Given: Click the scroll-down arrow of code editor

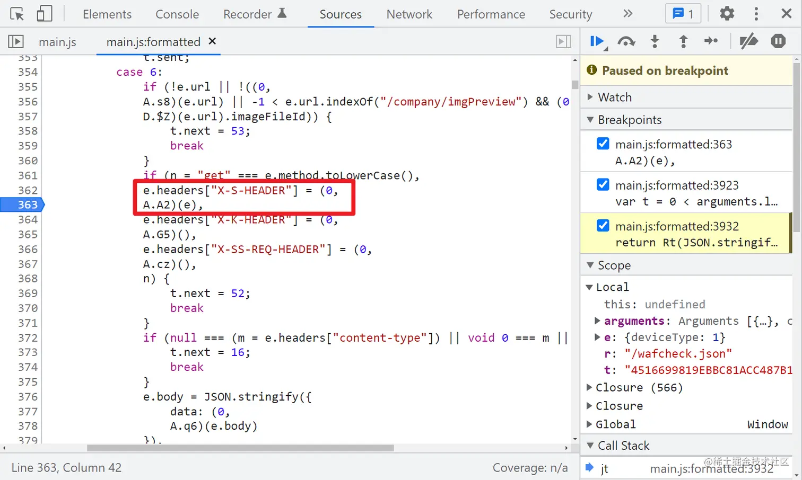Looking at the screenshot, I should click(575, 439).
